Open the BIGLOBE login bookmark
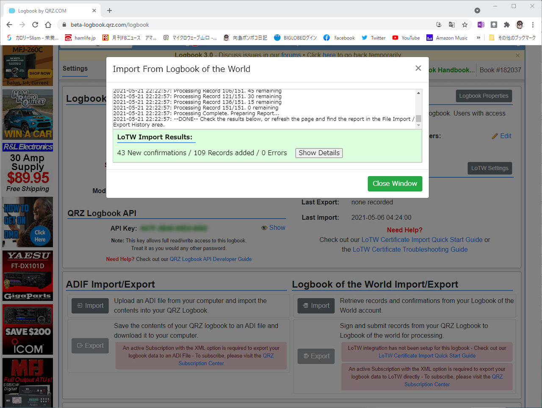 pyautogui.click(x=296, y=38)
